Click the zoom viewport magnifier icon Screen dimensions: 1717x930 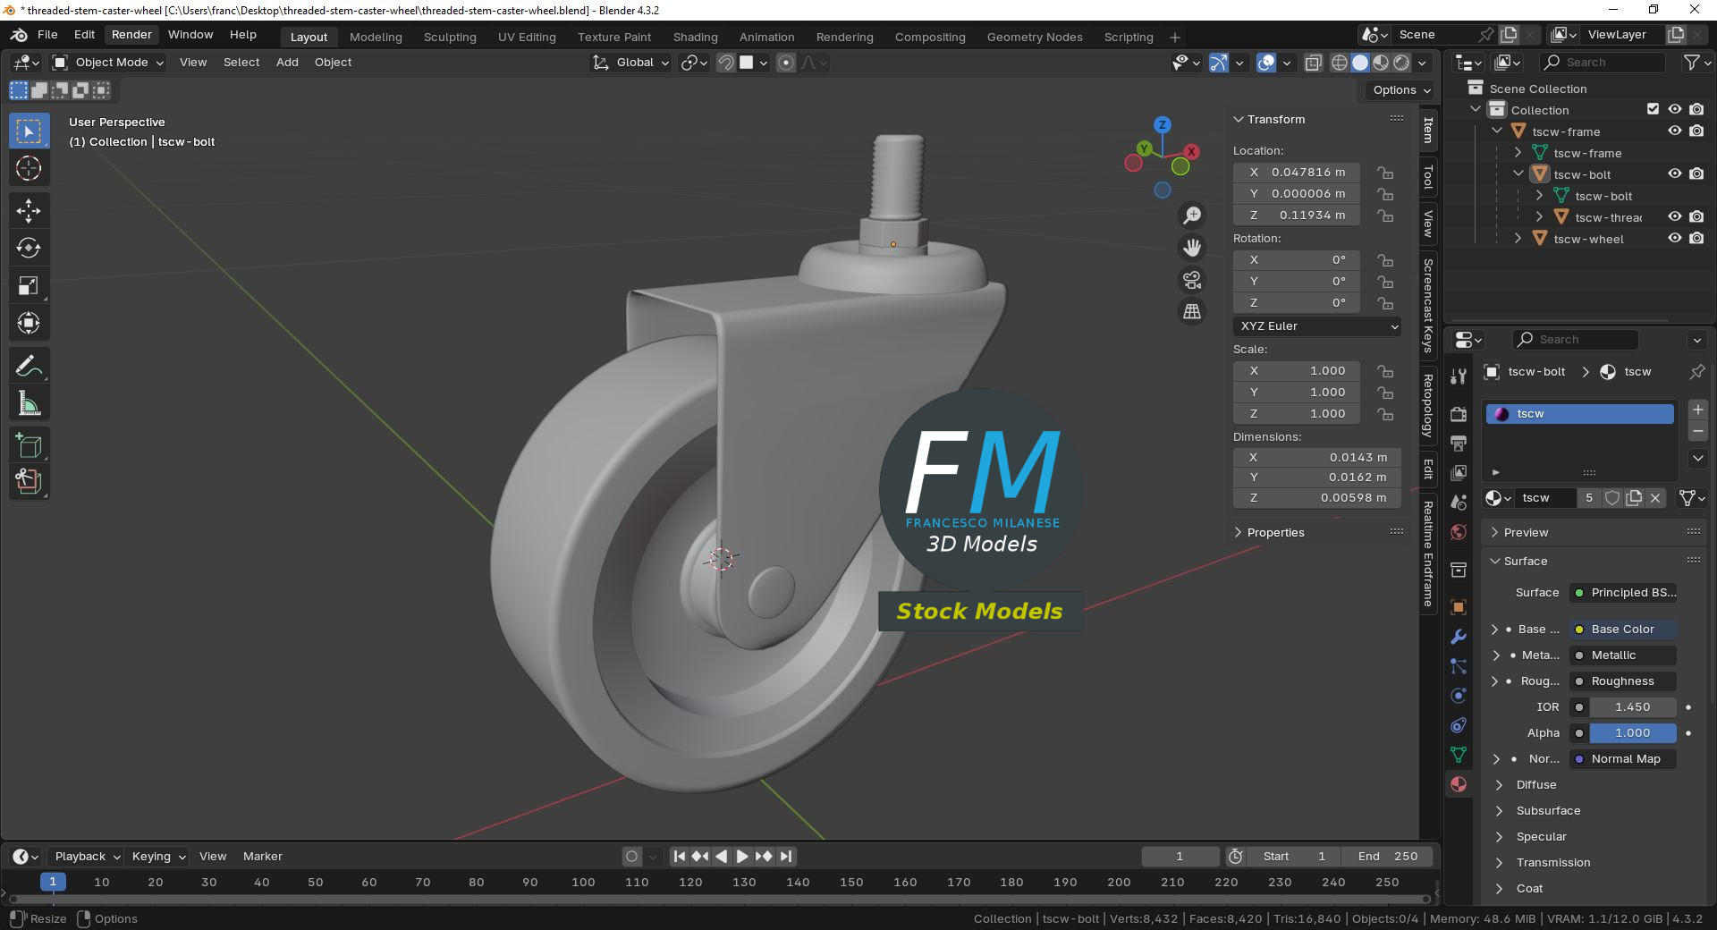pyautogui.click(x=1192, y=216)
